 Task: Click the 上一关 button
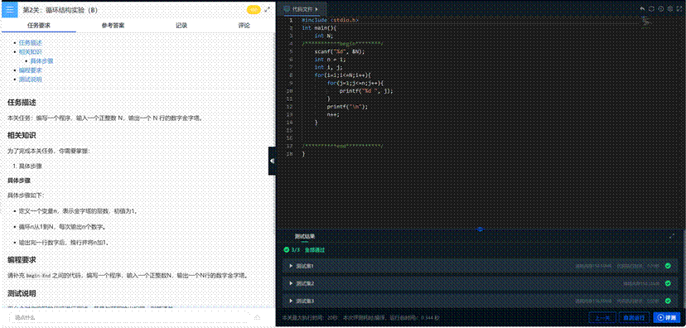(x=602, y=317)
